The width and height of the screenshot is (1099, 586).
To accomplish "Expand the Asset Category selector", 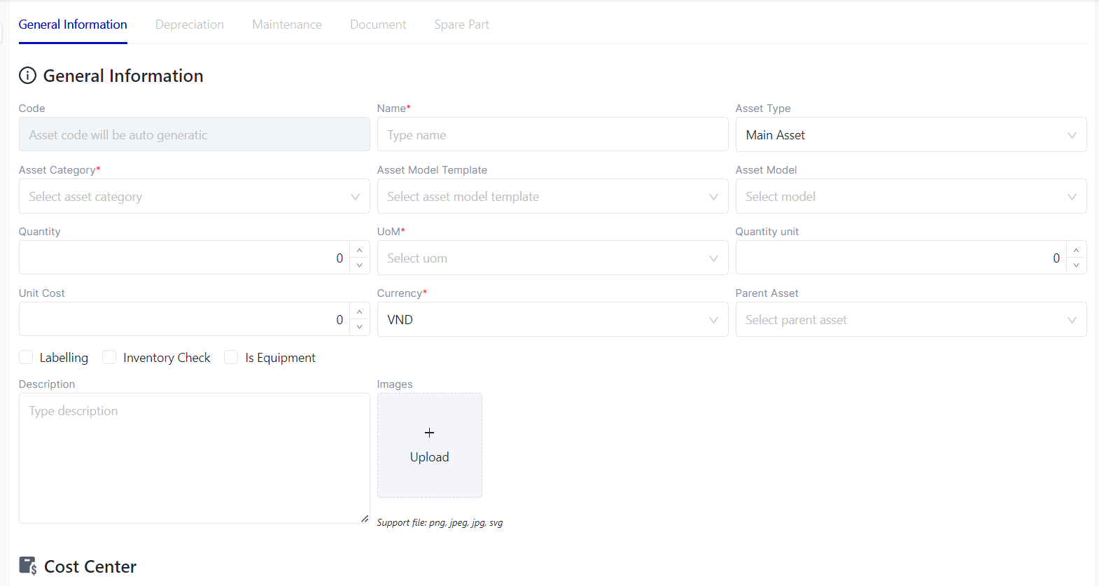I will point(194,197).
